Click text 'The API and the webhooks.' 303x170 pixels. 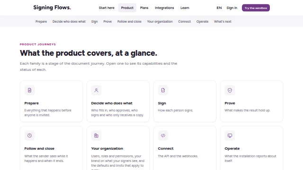pos(178,156)
